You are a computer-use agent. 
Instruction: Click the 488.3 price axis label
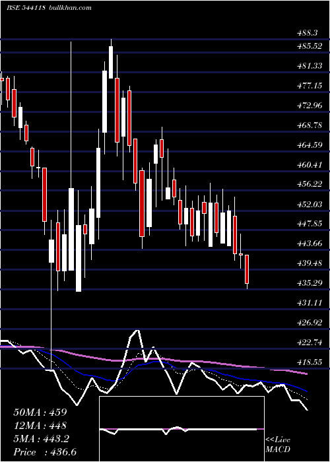click(x=307, y=33)
